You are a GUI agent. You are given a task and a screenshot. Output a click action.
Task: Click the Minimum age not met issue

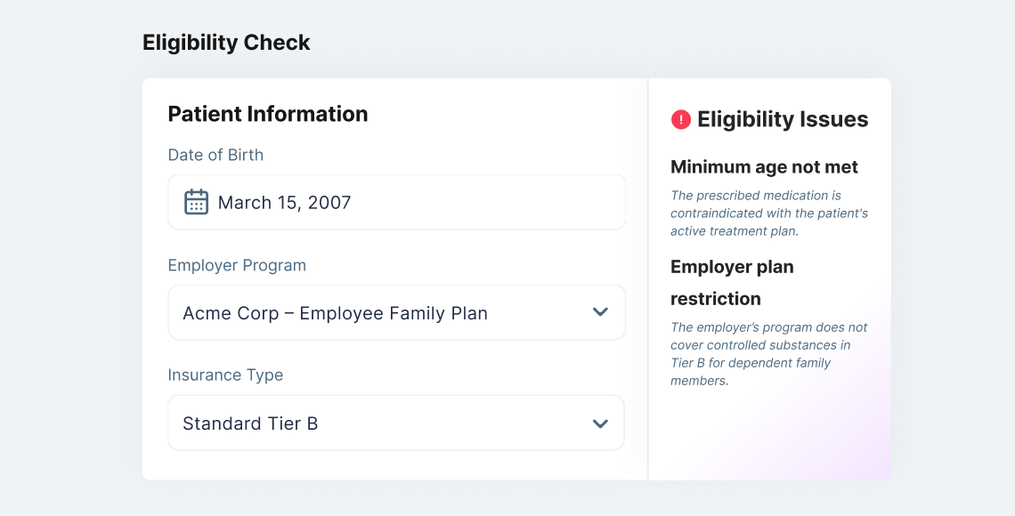(764, 166)
